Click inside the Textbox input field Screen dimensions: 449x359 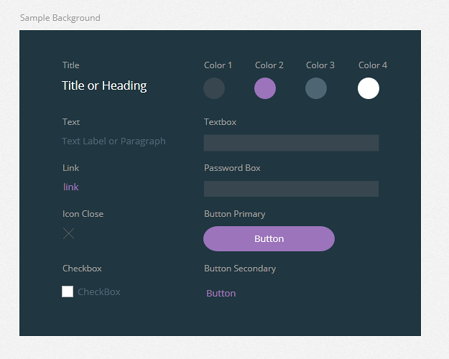(291, 143)
